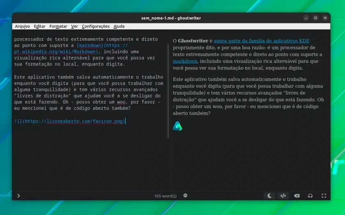Follow the 'agora parte da família de aplicativos KDE' link
This screenshot has height=215, width=345.
coord(261,41)
